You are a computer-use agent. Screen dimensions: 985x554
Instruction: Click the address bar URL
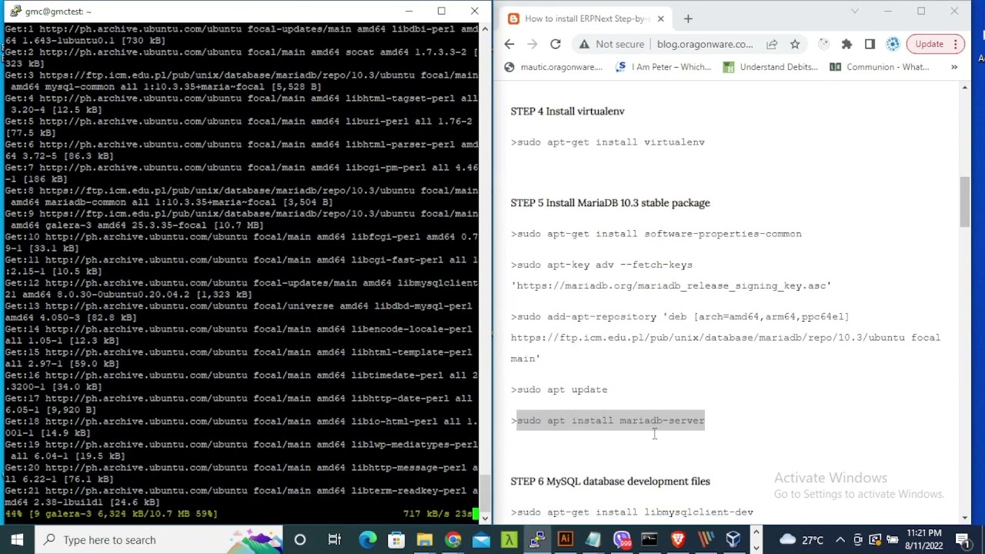(x=706, y=44)
